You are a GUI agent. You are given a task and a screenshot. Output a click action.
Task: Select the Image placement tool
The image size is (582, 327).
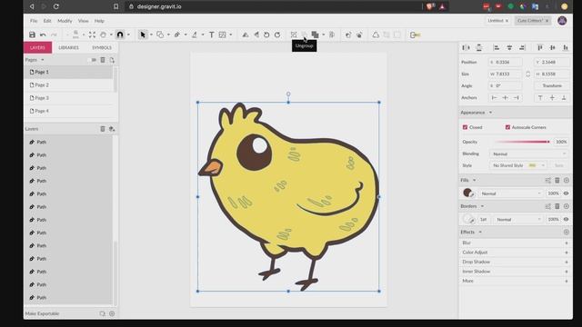pyautogui.click(x=222, y=35)
